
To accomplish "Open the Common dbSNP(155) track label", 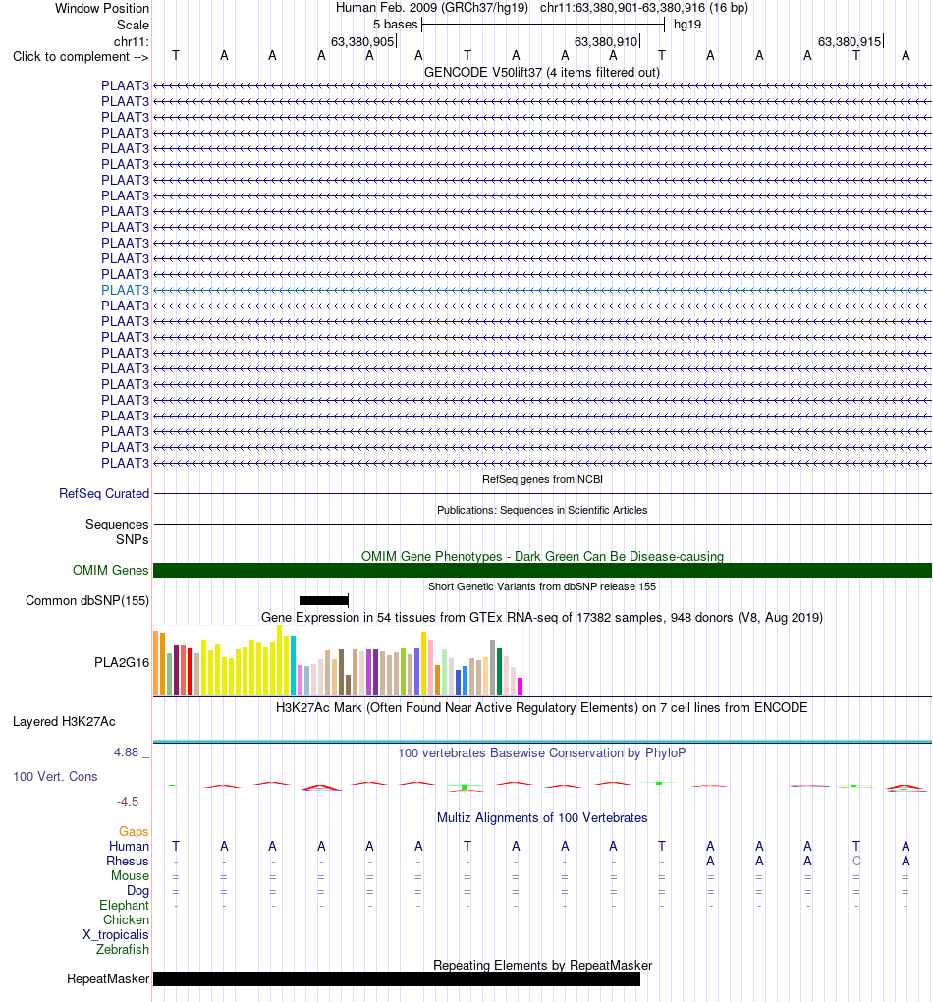I will pyautogui.click(x=86, y=600).
